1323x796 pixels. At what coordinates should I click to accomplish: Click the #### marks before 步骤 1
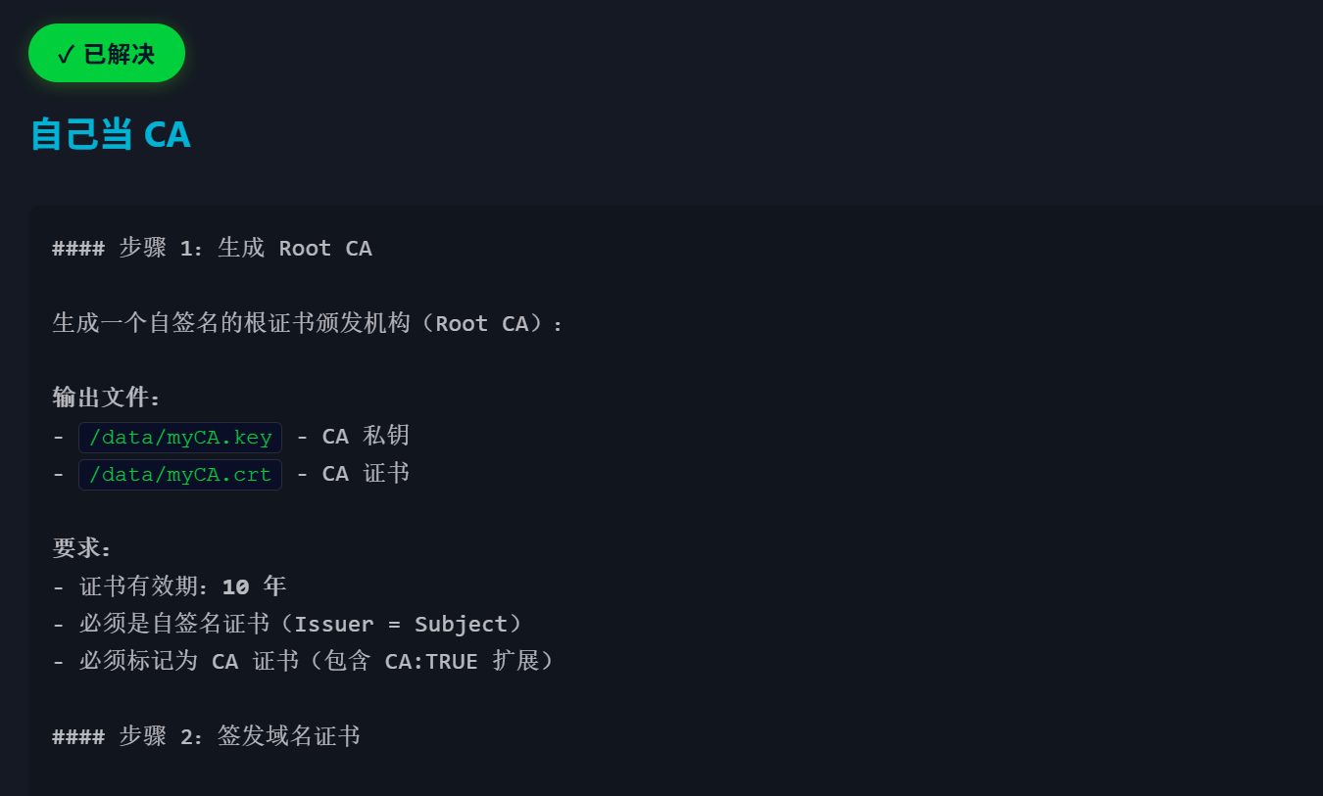click(78, 249)
